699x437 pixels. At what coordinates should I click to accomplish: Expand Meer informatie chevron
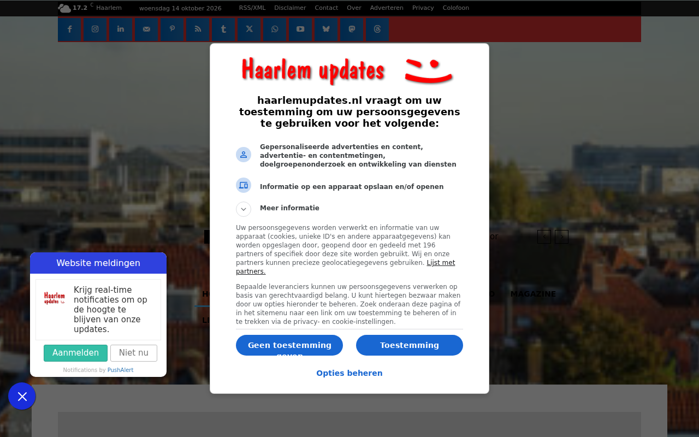244,209
